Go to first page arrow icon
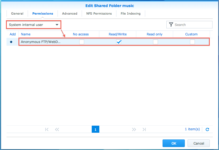The width and height of the screenshot is (219, 150). (47, 129)
